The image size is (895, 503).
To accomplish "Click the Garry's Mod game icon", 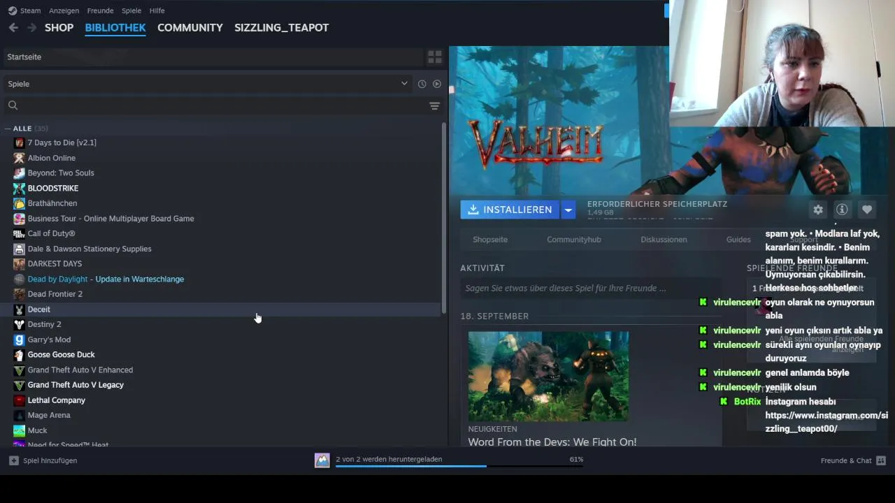I will [19, 340].
